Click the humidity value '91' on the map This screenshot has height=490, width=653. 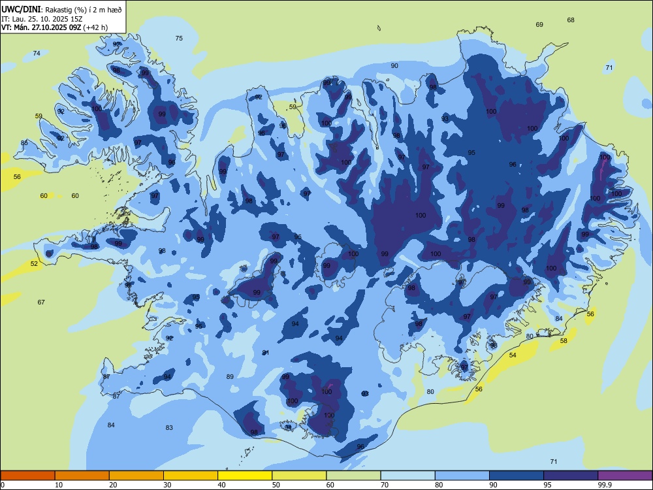(265, 353)
